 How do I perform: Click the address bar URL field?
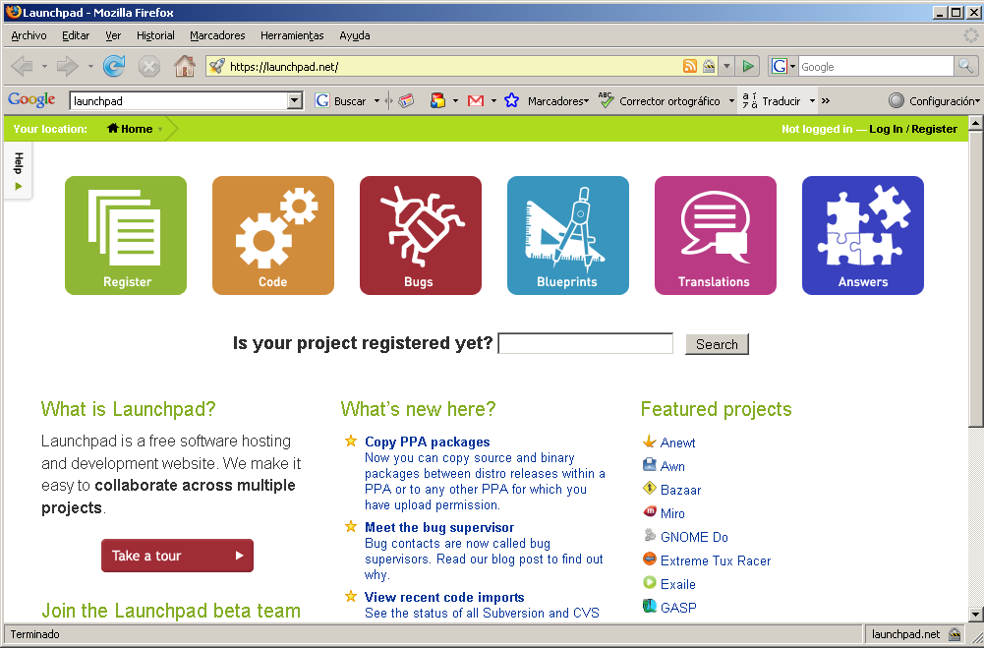click(x=453, y=67)
